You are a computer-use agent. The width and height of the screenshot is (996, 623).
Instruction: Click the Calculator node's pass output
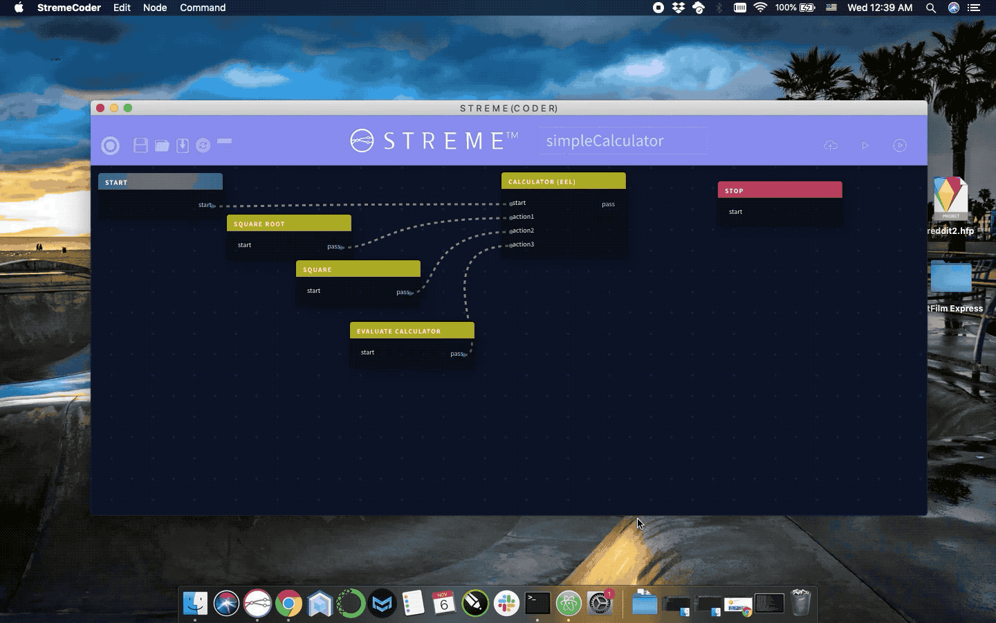(608, 204)
